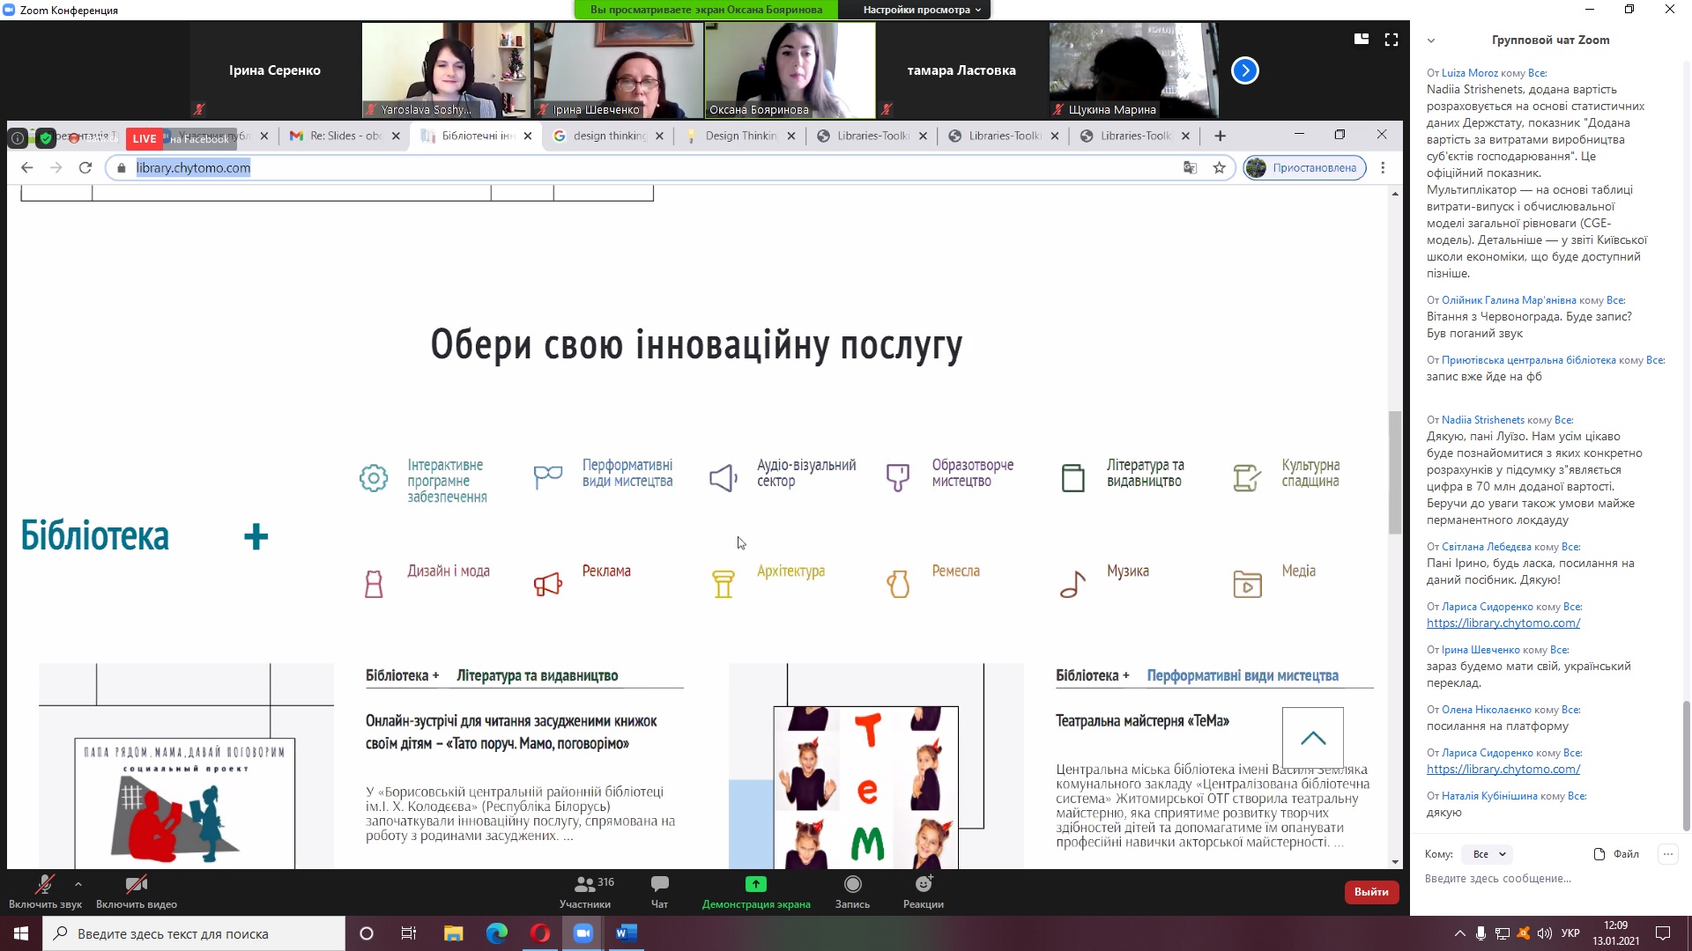Choose Перформативні види мистецтва category
This screenshot has width=1692, height=951.
pos(604,474)
